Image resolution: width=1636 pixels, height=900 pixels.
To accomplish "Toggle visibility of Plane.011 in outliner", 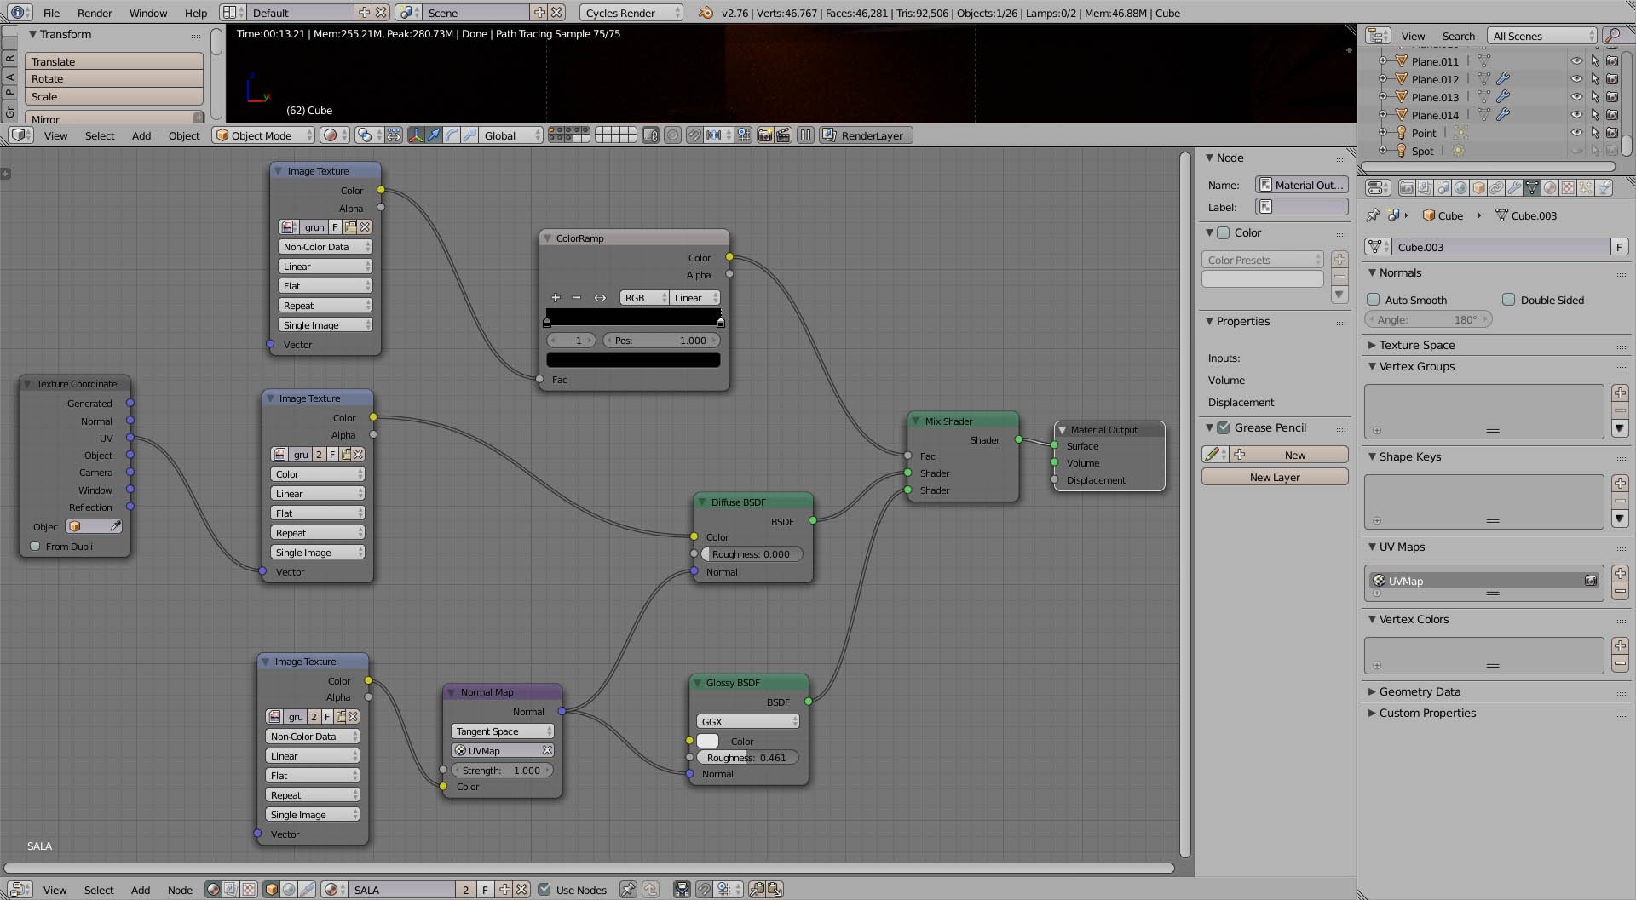I will click(1576, 61).
